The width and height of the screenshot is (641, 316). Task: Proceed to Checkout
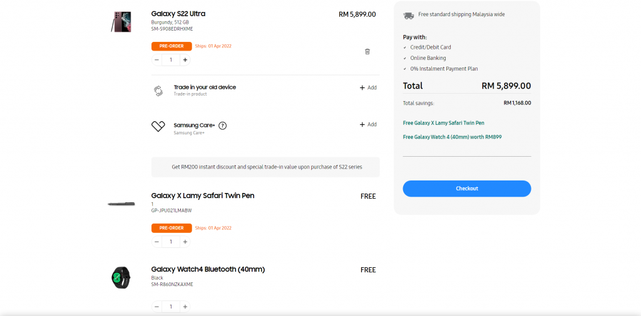pyautogui.click(x=466, y=189)
